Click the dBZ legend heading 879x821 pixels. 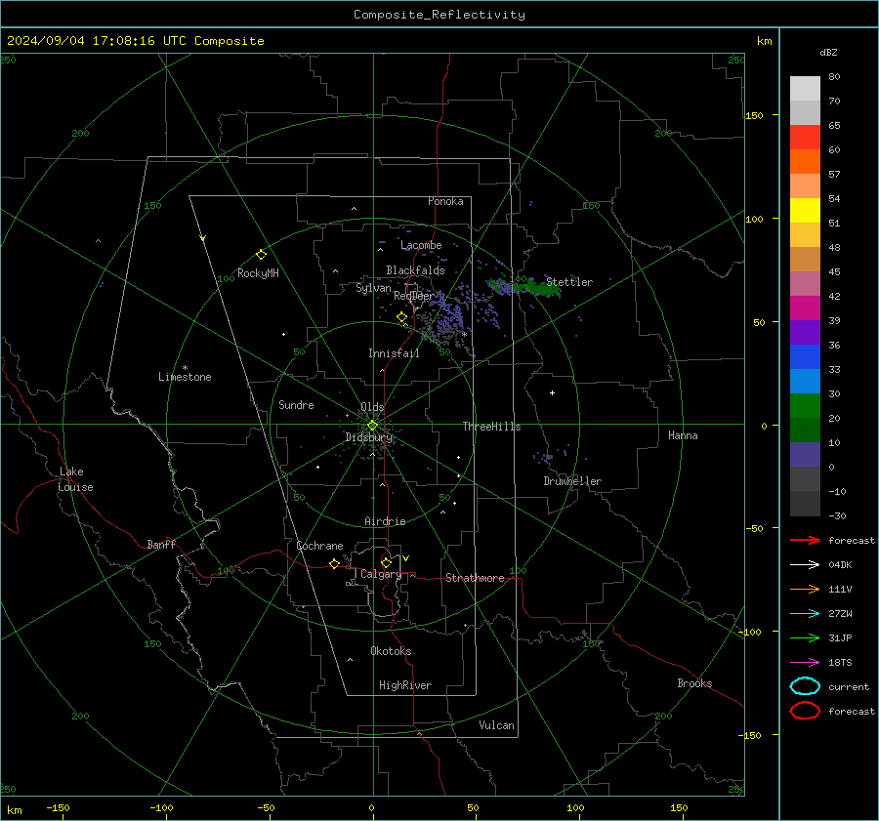(828, 53)
